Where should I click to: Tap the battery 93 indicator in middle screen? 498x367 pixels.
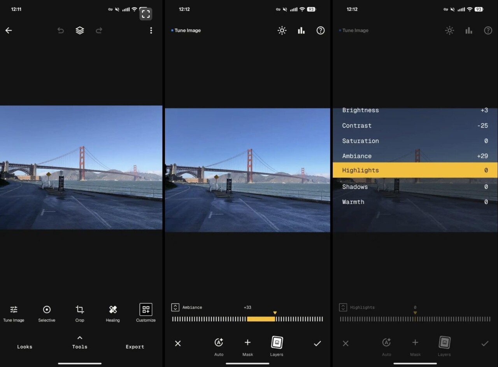(x=311, y=9)
